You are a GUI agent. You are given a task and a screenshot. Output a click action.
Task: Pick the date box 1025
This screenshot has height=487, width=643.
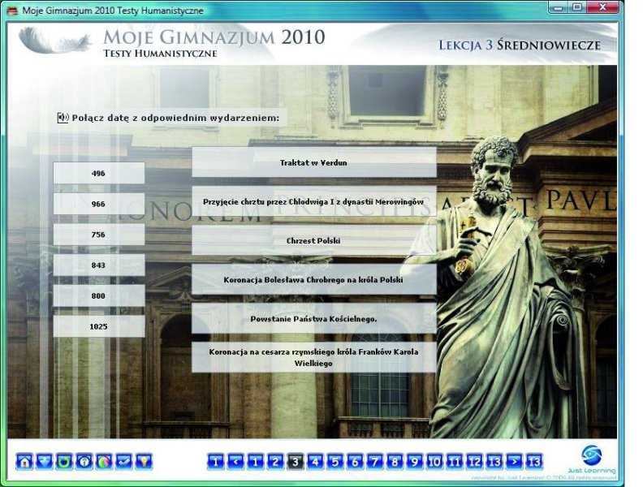pyautogui.click(x=99, y=326)
